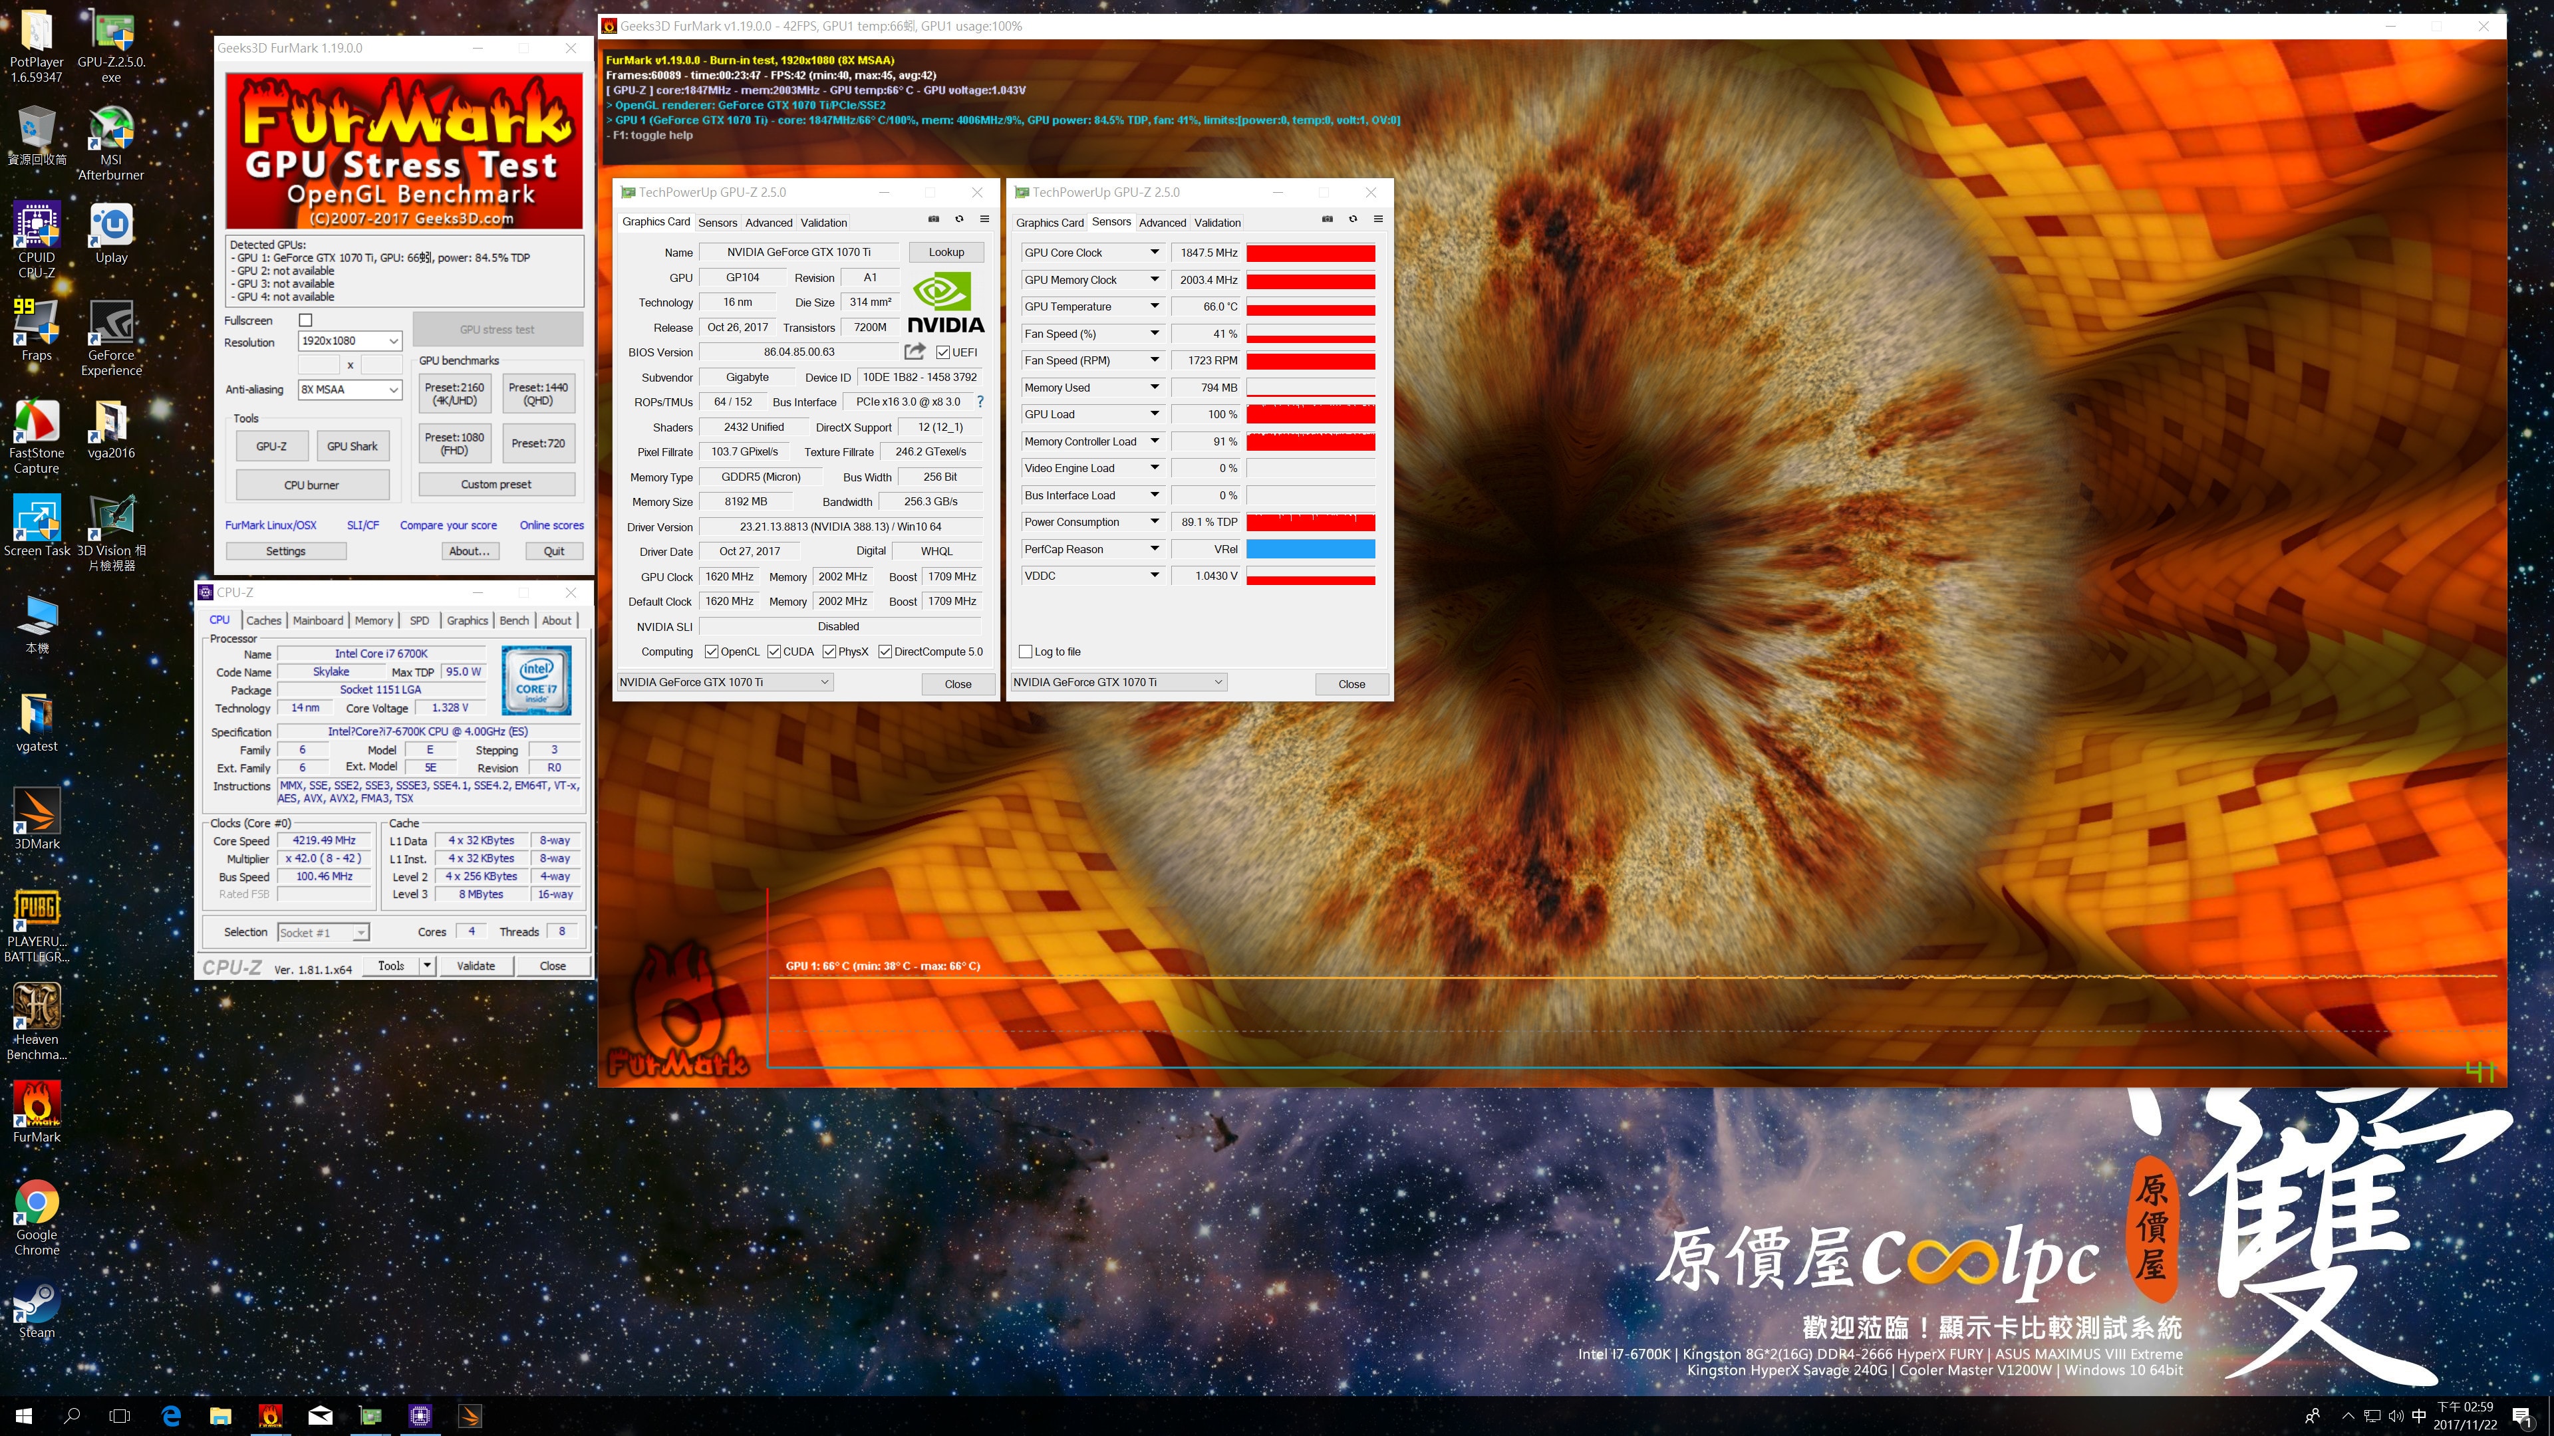Click the BIOS share/export icon in GPU-Z
This screenshot has height=1436, width=2554.
point(914,352)
